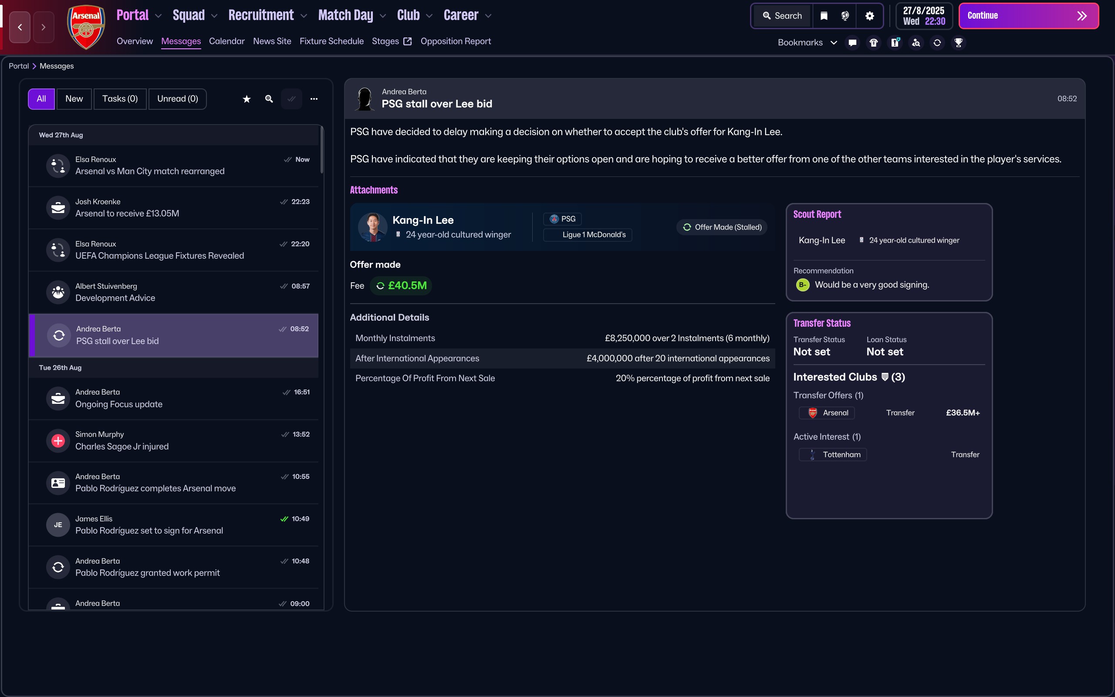Open the globe world icon
The width and height of the screenshot is (1115, 697).
(x=845, y=16)
